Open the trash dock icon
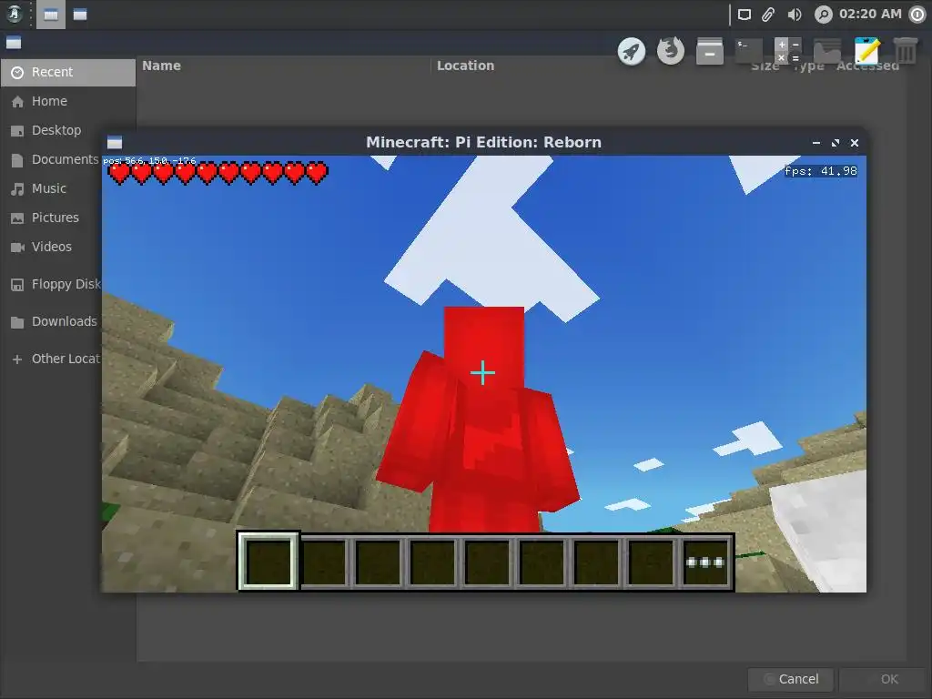 [x=906, y=51]
